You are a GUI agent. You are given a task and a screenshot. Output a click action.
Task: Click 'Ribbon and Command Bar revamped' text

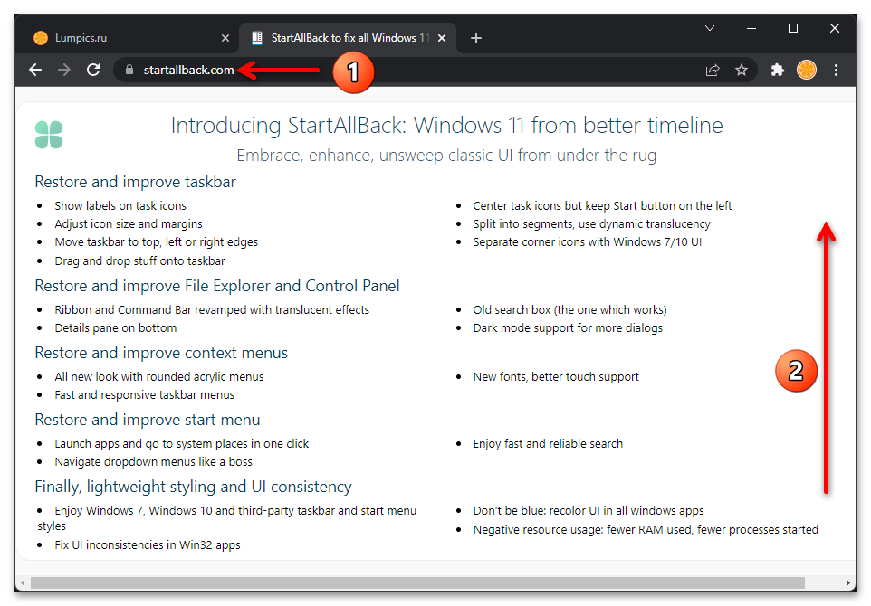212,309
